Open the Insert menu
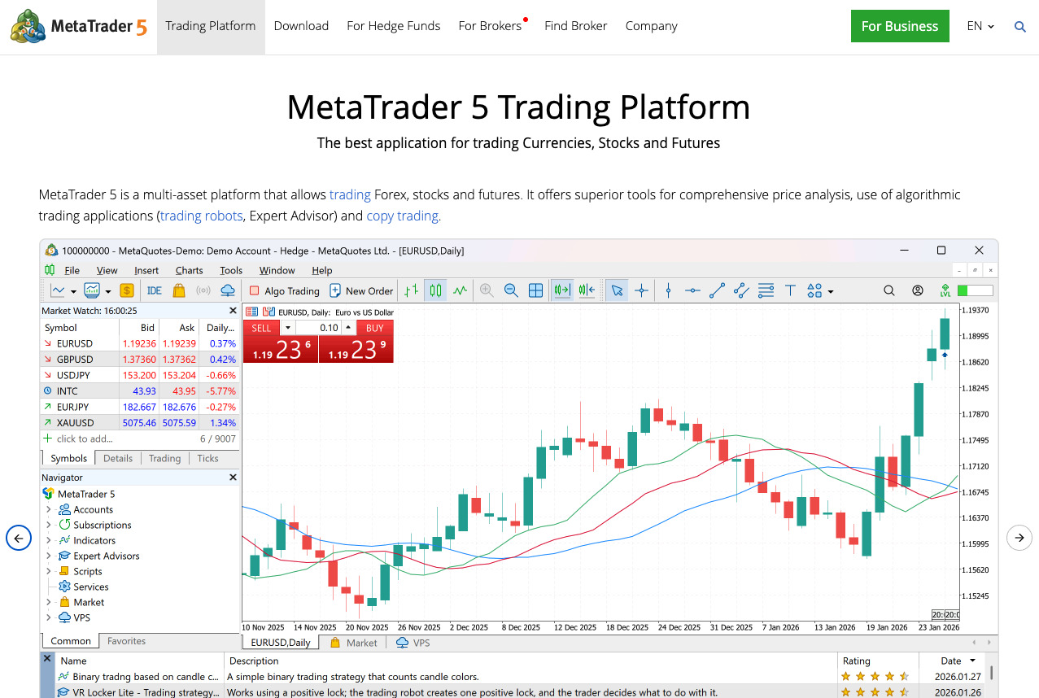1039x698 pixels. (x=146, y=270)
